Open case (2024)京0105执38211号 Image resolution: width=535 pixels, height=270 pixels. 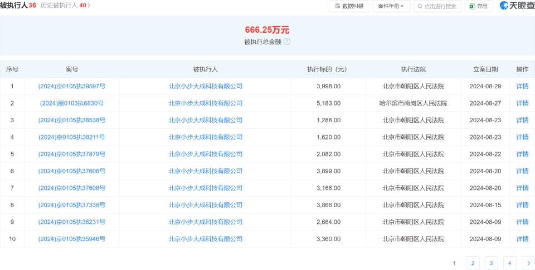[x=72, y=137]
